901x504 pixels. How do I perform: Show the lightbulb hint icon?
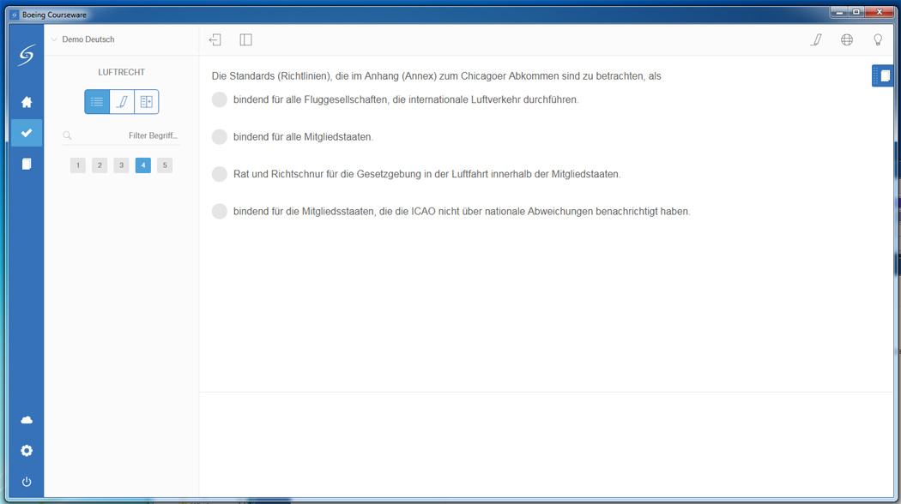878,39
